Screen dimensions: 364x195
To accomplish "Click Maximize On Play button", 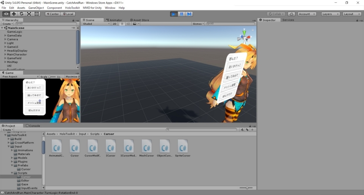I will click(73, 76).
